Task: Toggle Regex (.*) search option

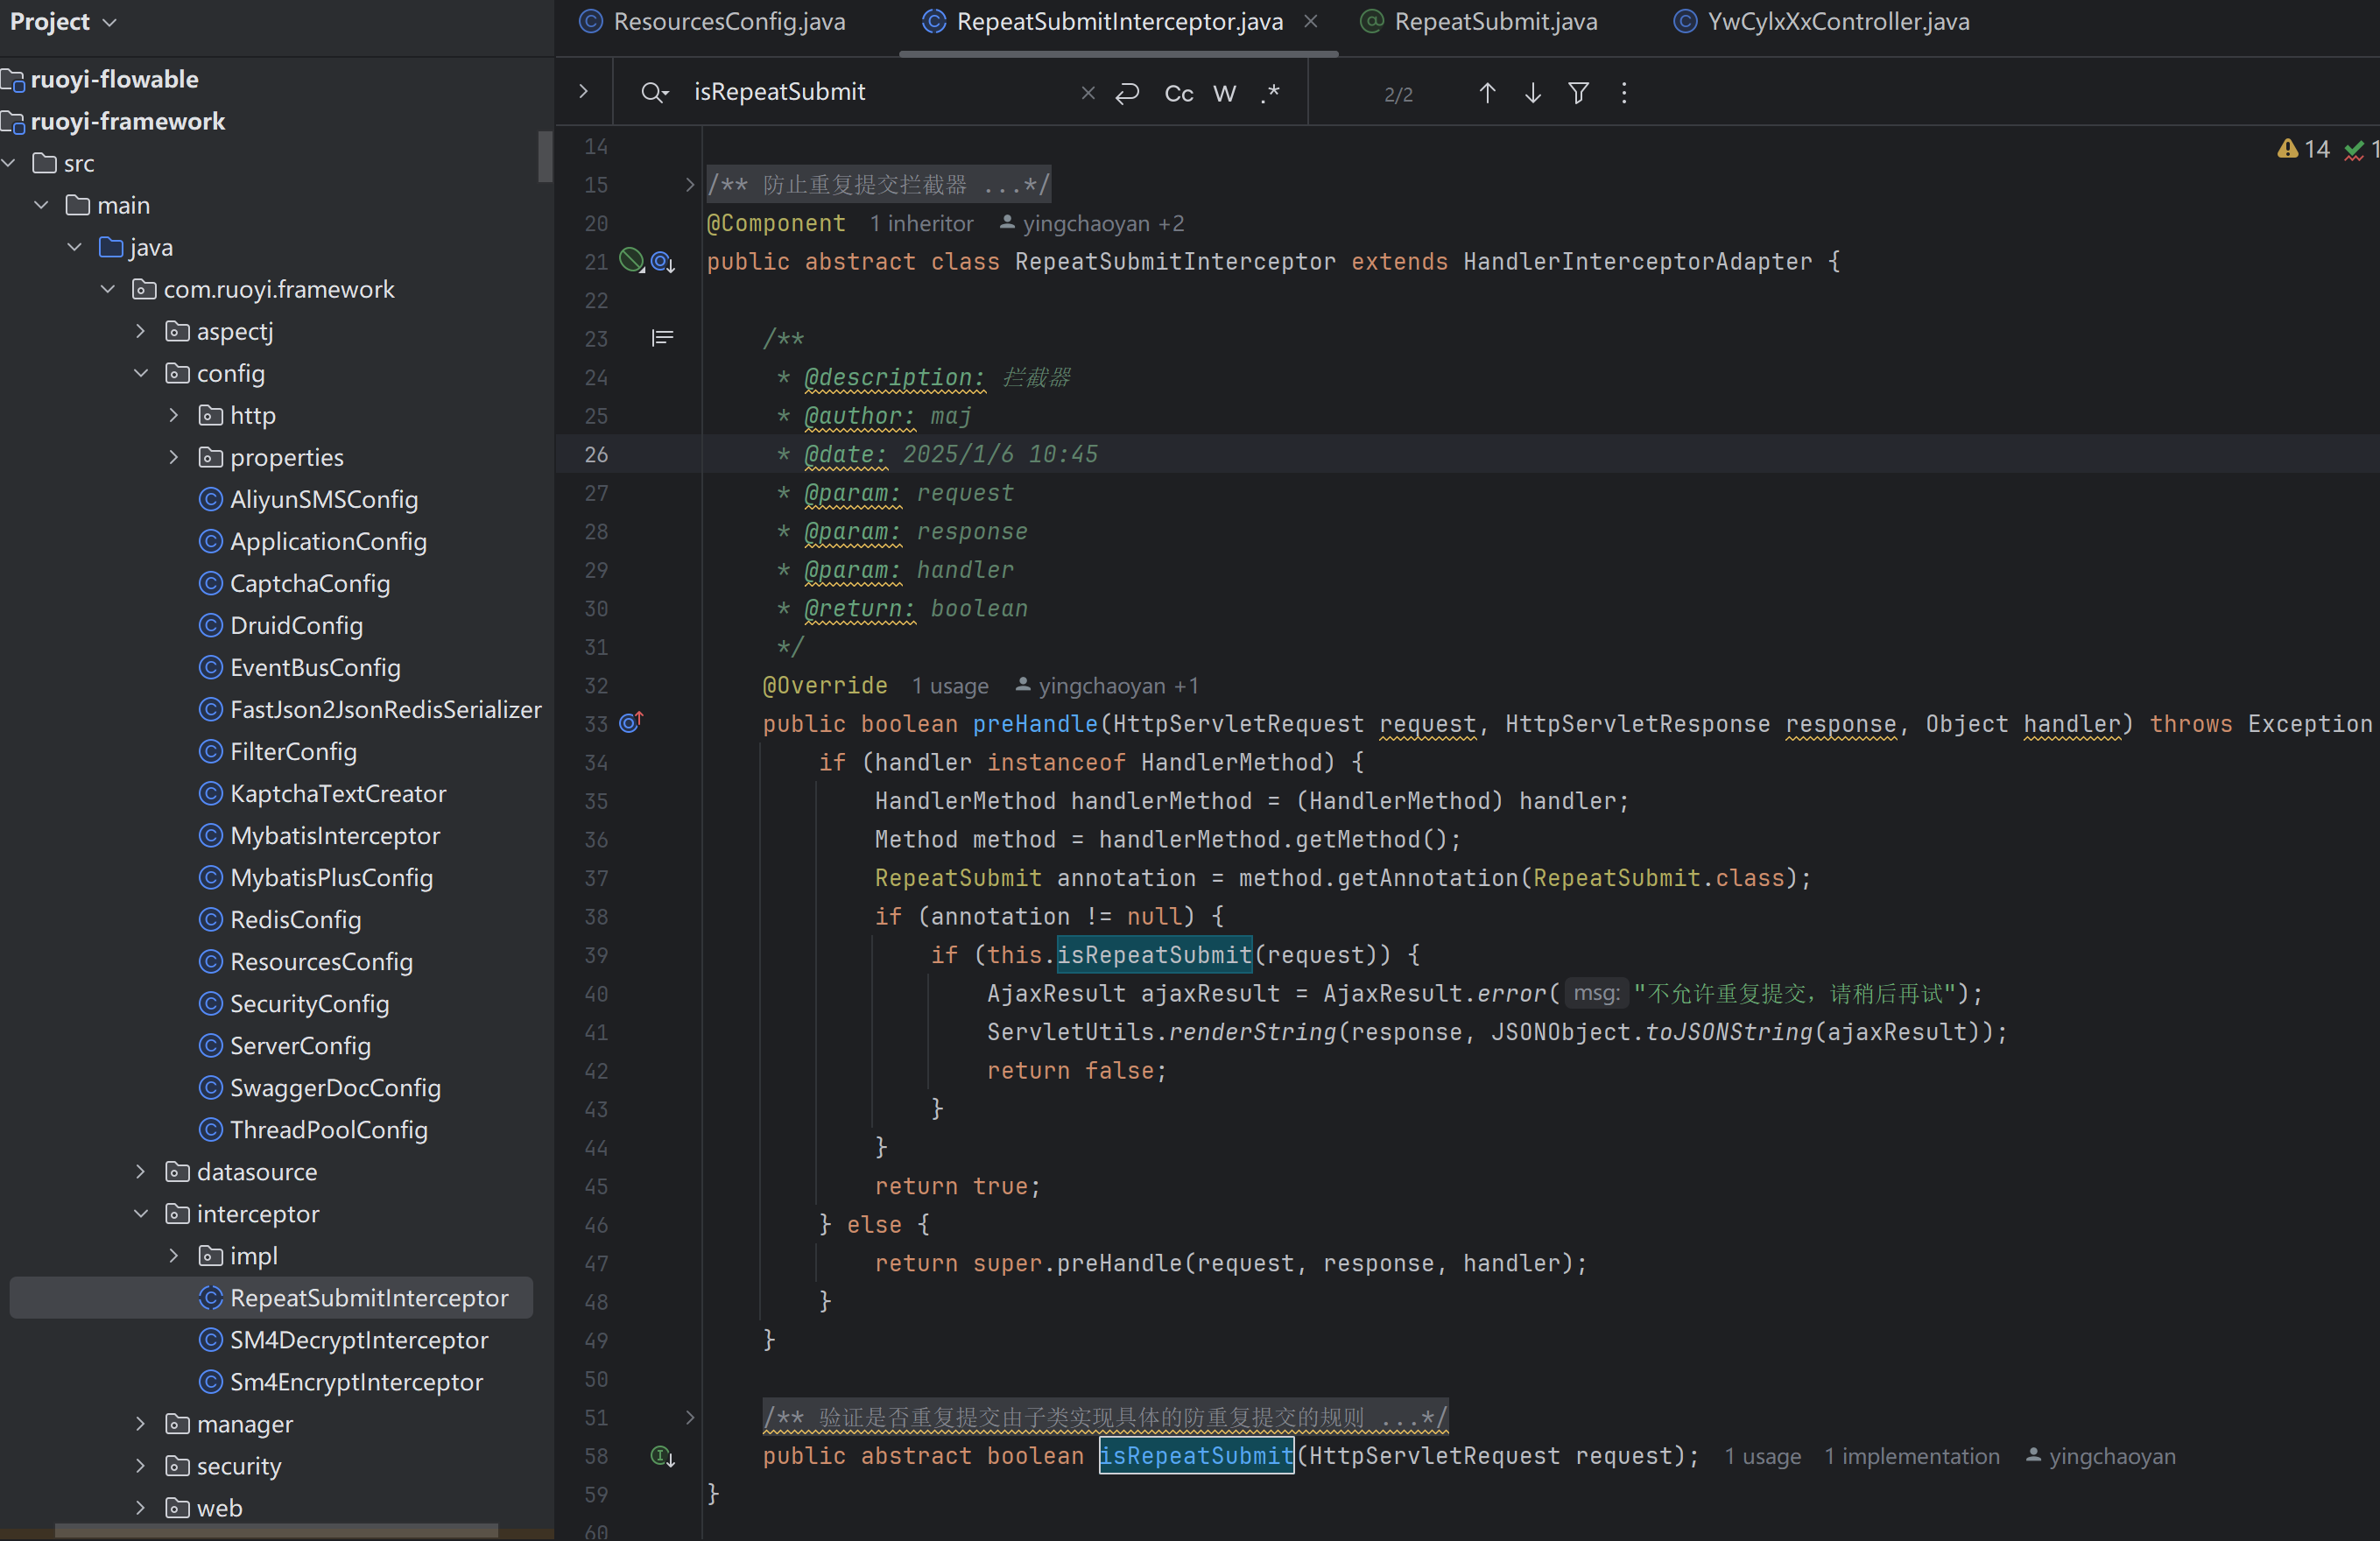Action: [x=1270, y=93]
